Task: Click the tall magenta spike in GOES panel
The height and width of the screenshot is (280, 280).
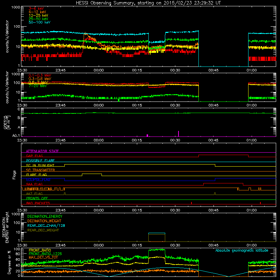Action: [178, 134]
